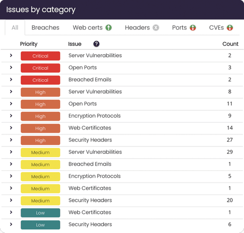
Task: Click the Count column header
Action: click(x=230, y=44)
